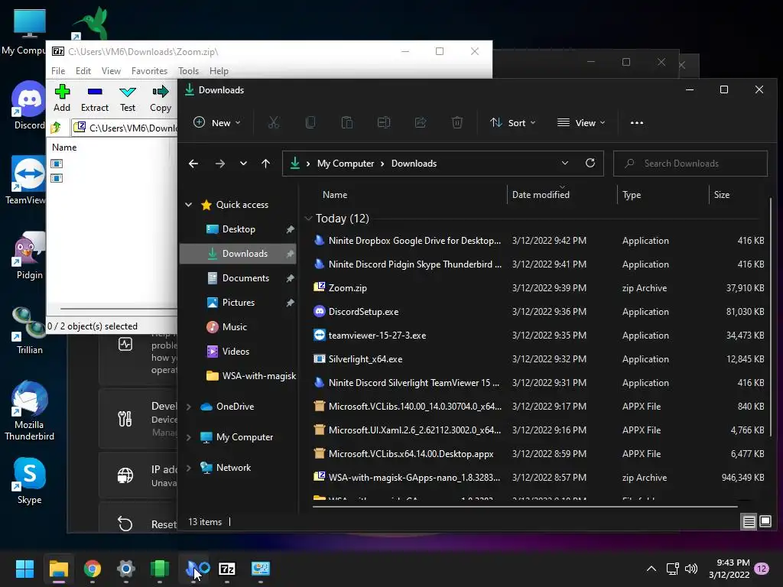Screen dimensions: 783x587
Task: Open the 7-Zip Favorites menu
Action: point(149,71)
